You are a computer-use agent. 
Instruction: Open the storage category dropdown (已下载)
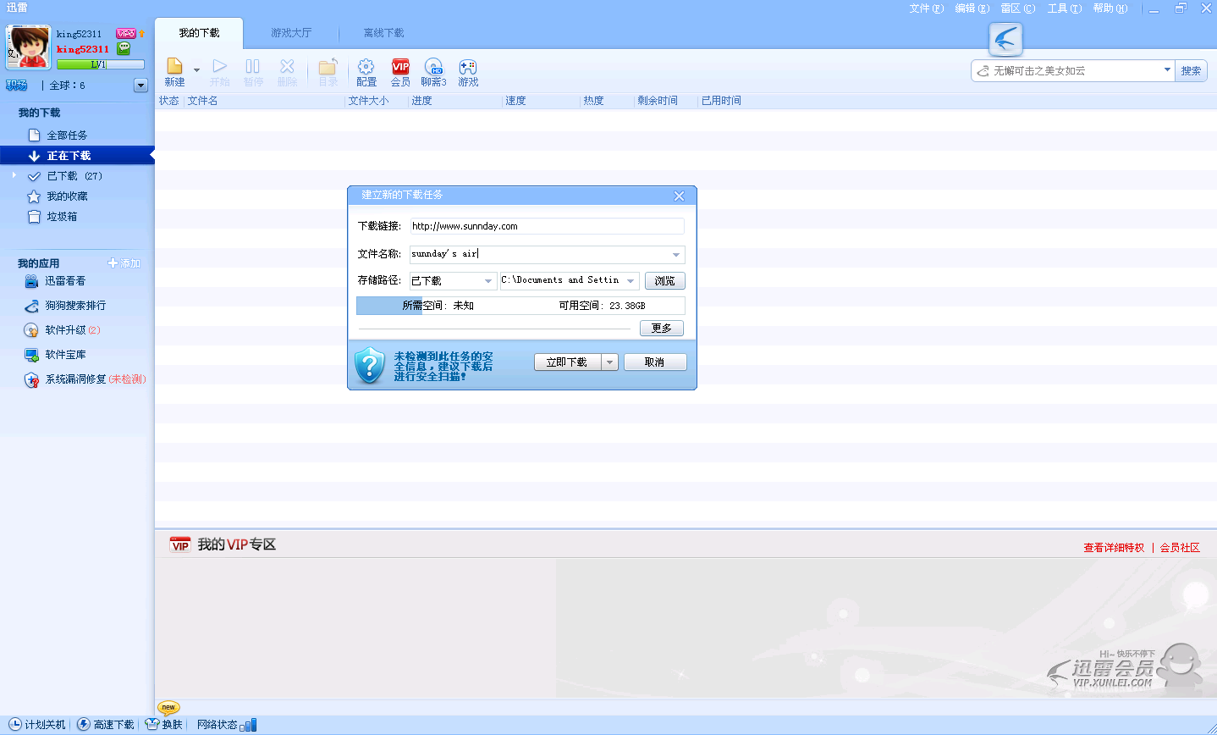click(x=453, y=280)
